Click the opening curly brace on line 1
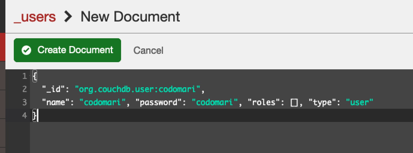This screenshot has height=153, width=413. coord(34,76)
